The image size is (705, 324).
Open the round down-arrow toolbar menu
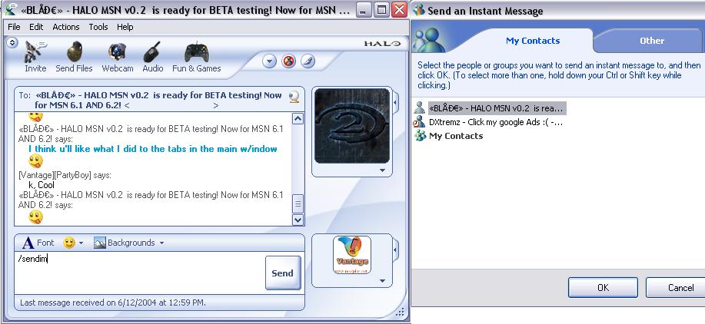pos(269,61)
